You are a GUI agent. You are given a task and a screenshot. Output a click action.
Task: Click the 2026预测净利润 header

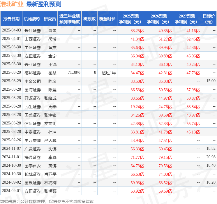(159, 19)
